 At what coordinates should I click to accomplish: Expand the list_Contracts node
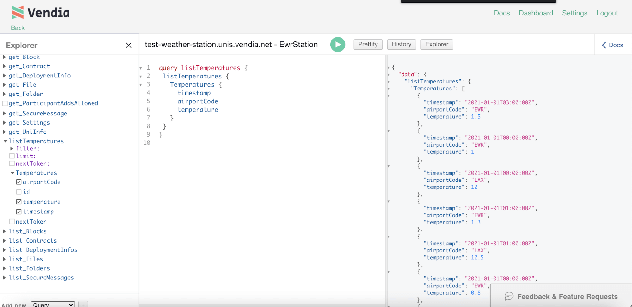pos(5,241)
